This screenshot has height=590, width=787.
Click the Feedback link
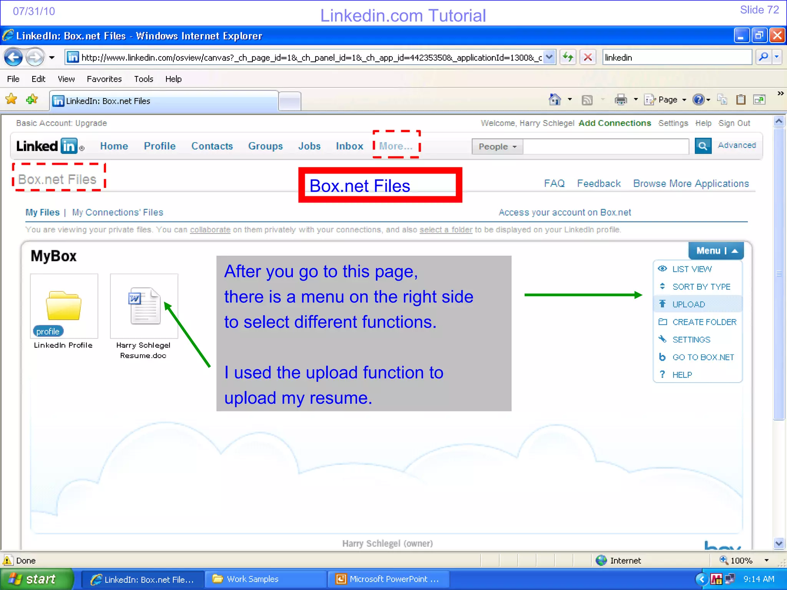click(x=599, y=184)
